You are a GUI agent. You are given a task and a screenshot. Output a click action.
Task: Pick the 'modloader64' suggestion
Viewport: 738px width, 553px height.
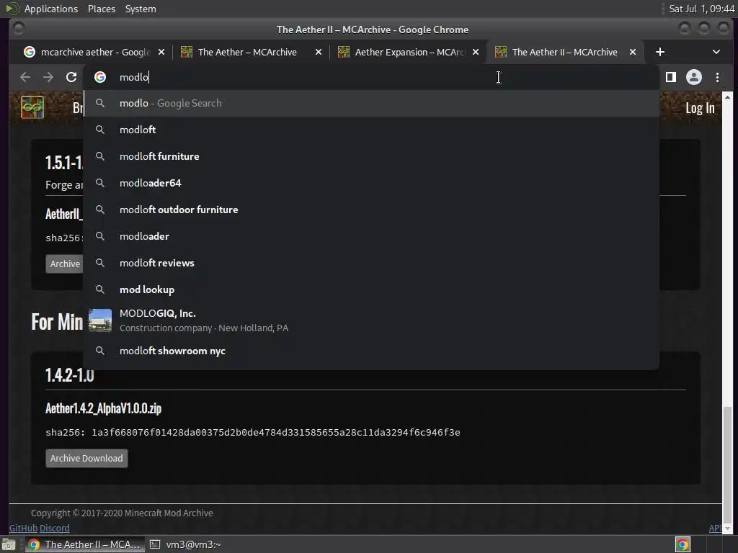tap(371, 183)
